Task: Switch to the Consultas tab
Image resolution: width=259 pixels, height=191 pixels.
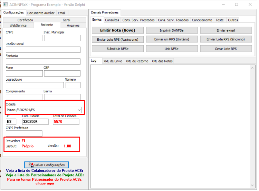Action: coord(112,20)
